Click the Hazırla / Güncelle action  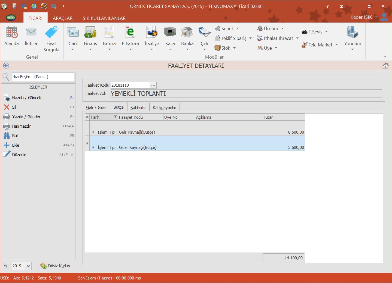point(27,98)
